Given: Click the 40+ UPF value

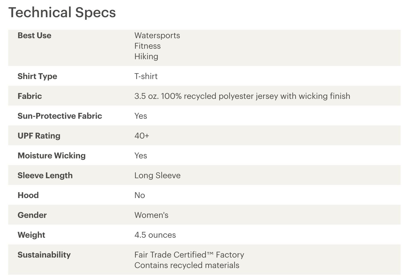Looking at the screenshot, I should (142, 136).
